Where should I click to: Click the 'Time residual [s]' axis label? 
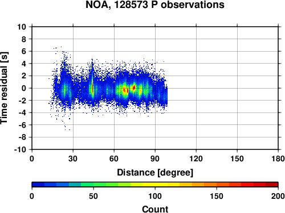[4, 88]
